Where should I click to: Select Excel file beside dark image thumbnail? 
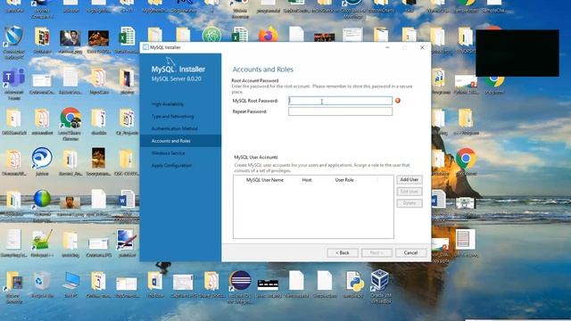(x=127, y=37)
